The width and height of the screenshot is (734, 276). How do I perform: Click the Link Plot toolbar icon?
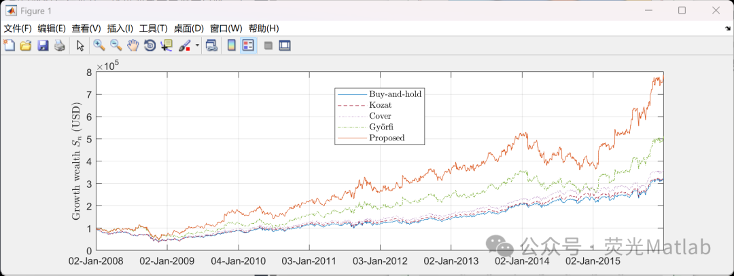[211, 45]
